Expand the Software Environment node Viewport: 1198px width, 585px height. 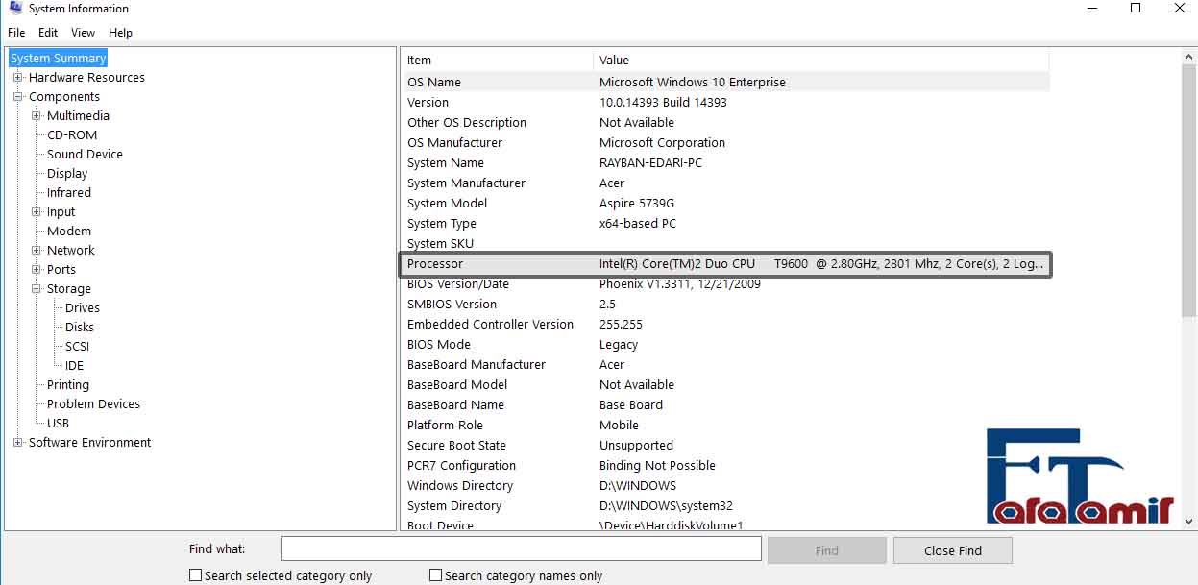click(18, 443)
